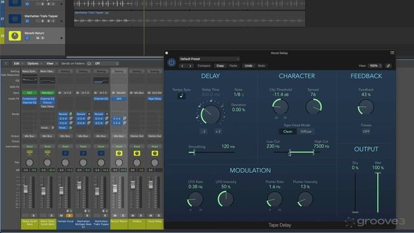
Task: Click the Redo button
Action: 261,66
